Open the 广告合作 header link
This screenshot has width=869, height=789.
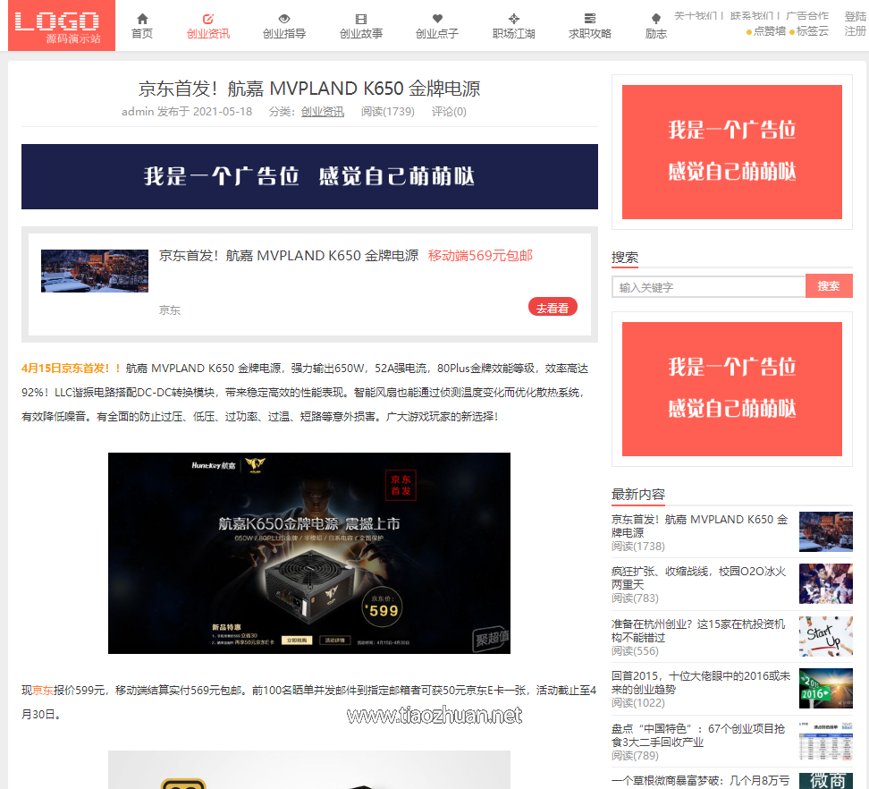pyautogui.click(x=807, y=15)
